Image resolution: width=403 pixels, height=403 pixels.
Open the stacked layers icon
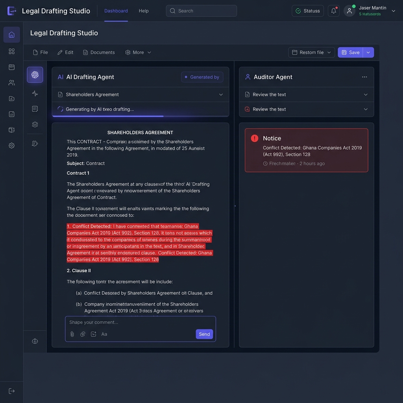[x=35, y=125]
